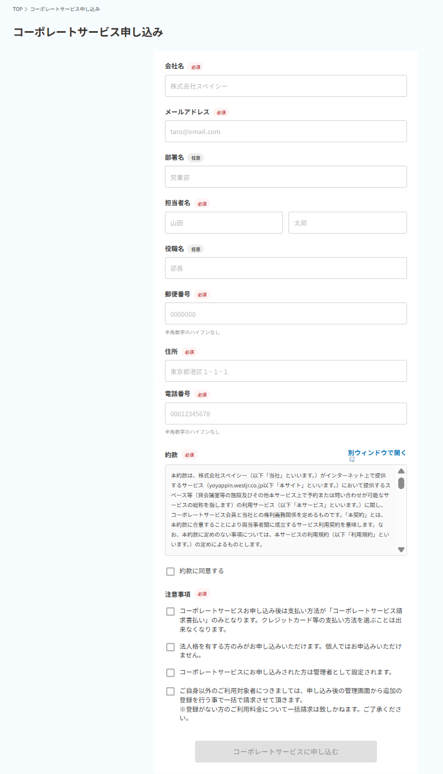
Task: Open the TOP breadcrumb link
Action: tap(17, 9)
